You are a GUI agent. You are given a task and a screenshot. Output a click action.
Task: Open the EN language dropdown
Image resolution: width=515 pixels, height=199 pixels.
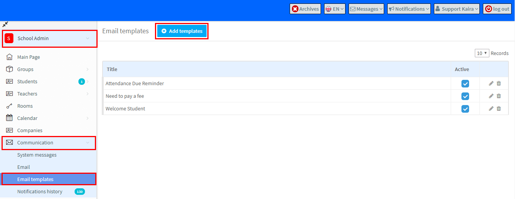pyautogui.click(x=335, y=9)
